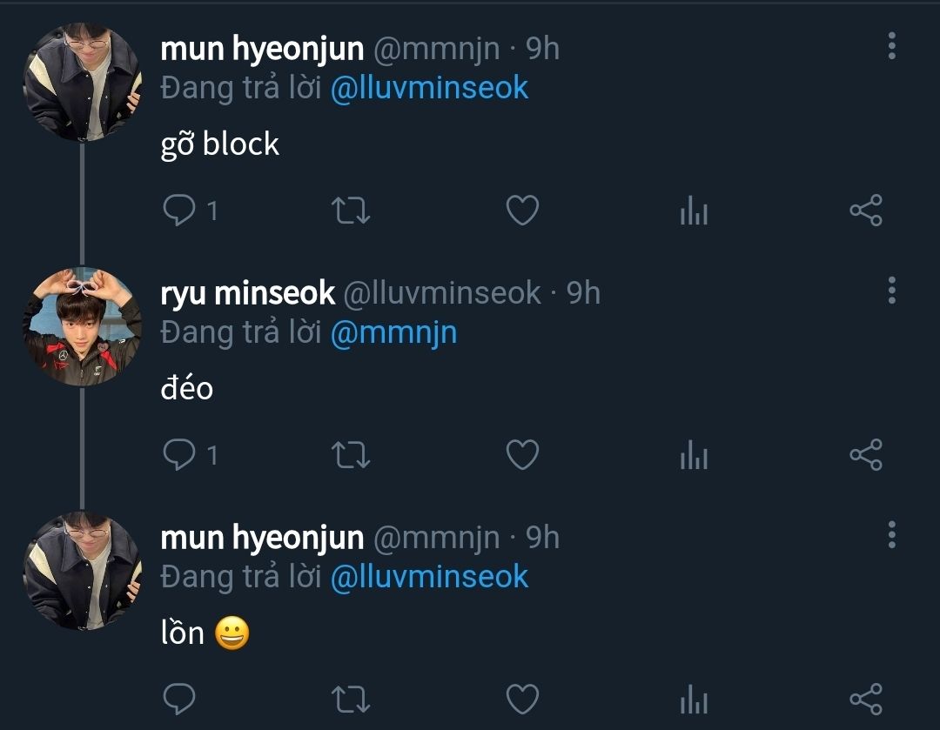Retweet the "gỡ block" tweet
Viewport: 940px width, 730px height.
tap(352, 211)
